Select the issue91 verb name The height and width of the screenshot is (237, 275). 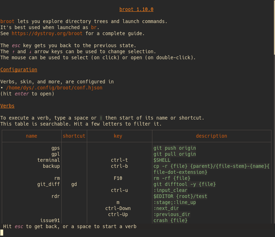click(50, 220)
